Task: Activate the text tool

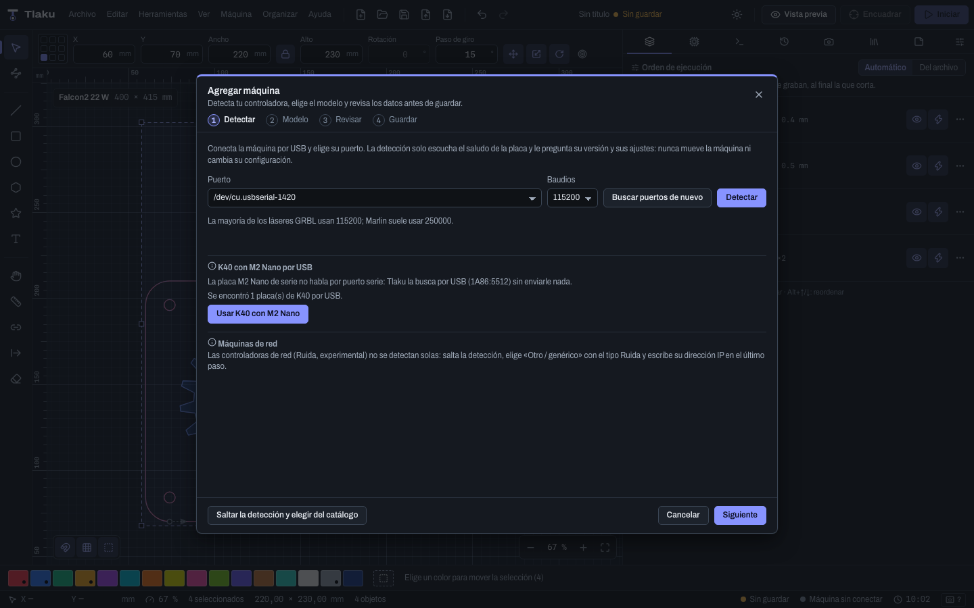Action: click(x=16, y=239)
